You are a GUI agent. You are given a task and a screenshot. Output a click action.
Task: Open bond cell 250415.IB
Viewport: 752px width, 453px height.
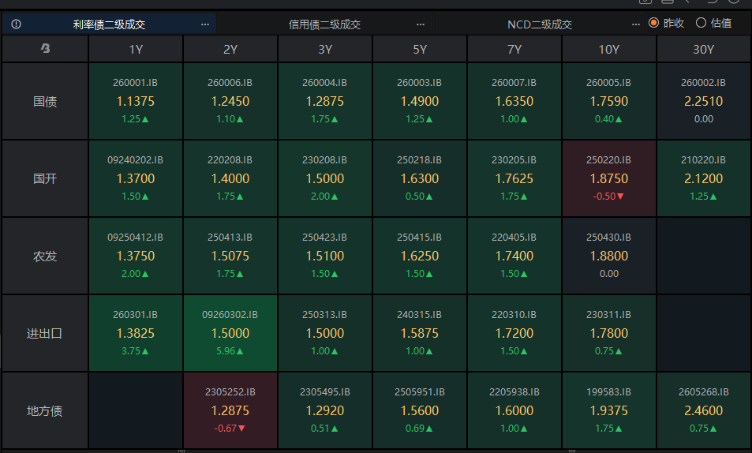coord(420,256)
